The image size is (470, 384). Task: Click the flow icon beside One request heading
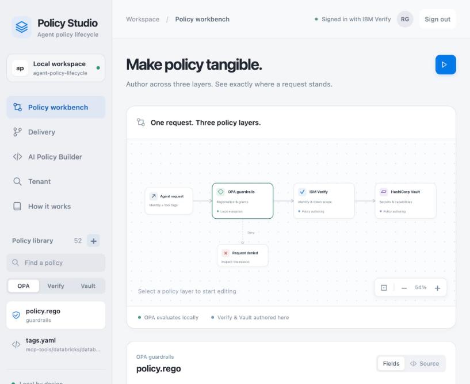pyautogui.click(x=141, y=122)
